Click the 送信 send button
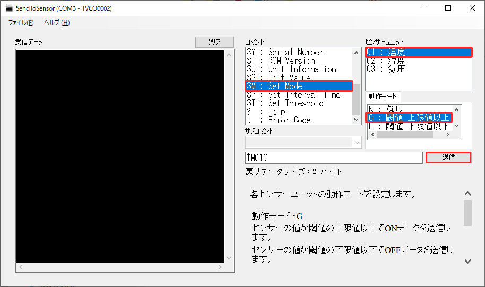The height and width of the screenshot is (287, 485). click(x=448, y=158)
